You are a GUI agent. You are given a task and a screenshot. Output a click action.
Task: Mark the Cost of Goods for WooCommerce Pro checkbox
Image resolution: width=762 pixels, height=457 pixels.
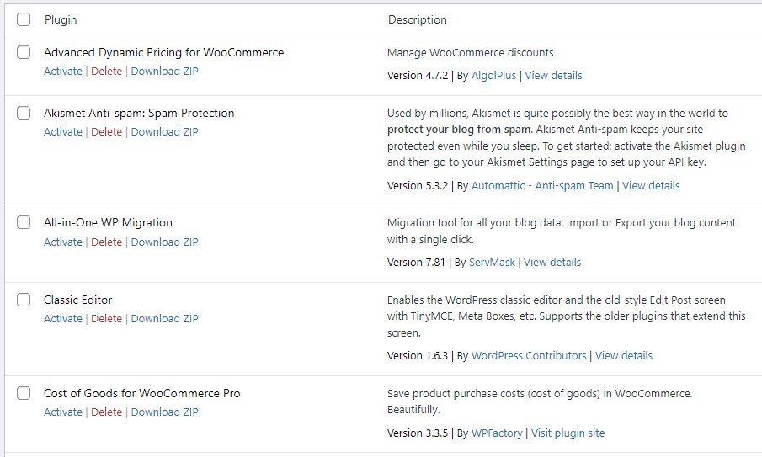click(24, 393)
